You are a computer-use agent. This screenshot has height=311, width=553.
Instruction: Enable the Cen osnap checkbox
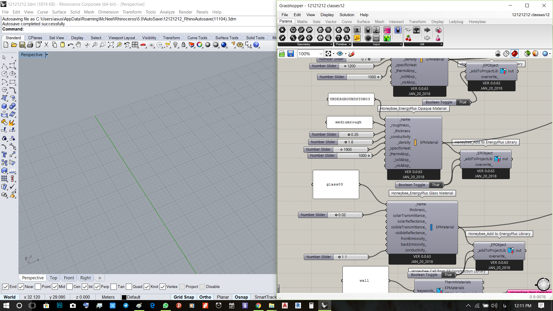pyautogui.click(x=69, y=287)
